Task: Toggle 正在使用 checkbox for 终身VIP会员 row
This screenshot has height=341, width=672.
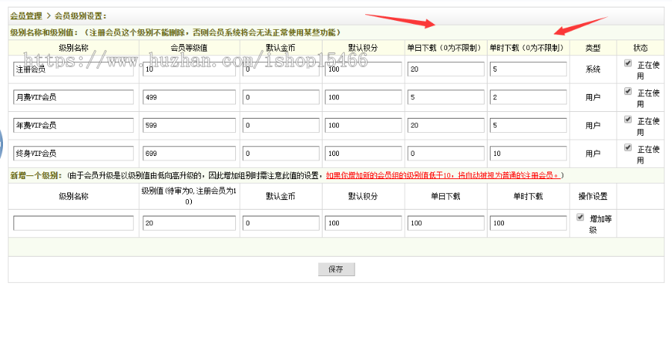Action: [x=628, y=147]
